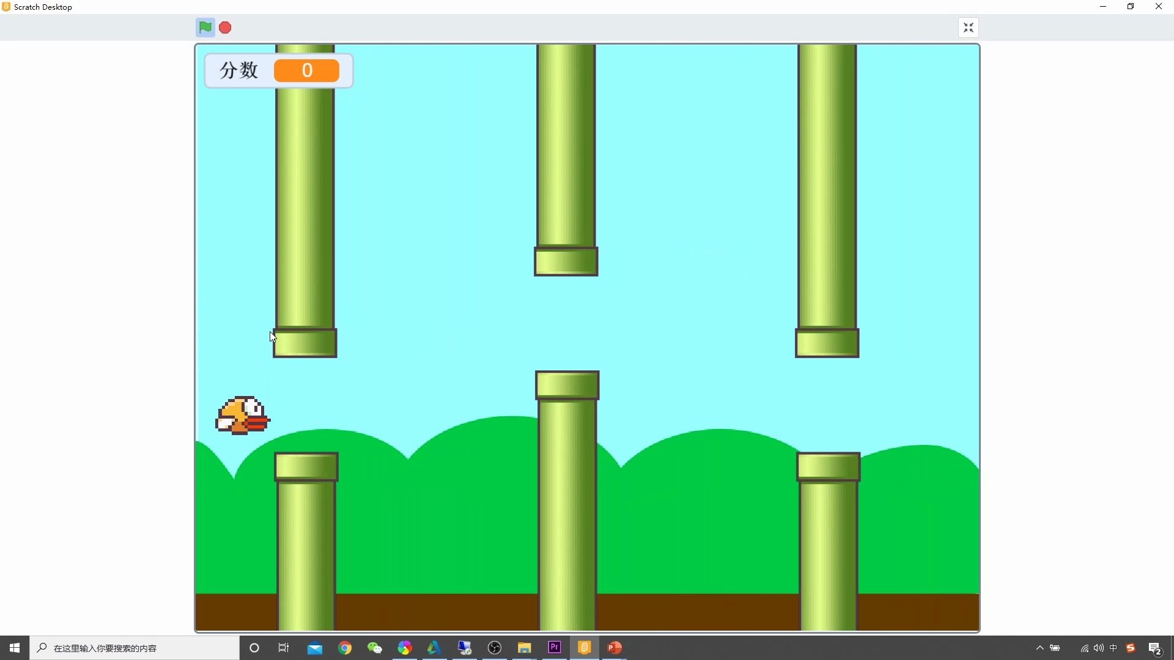Open Adobe Premiere Pro from taskbar
The width and height of the screenshot is (1174, 660).
coord(555,648)
